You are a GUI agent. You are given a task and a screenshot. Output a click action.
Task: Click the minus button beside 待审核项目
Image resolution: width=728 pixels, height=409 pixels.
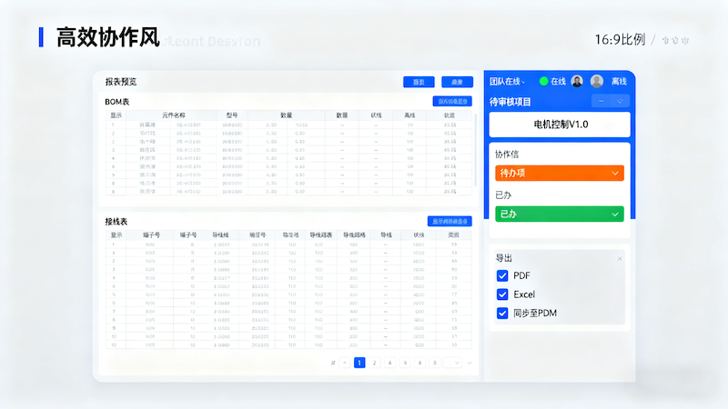pos(601,101)
